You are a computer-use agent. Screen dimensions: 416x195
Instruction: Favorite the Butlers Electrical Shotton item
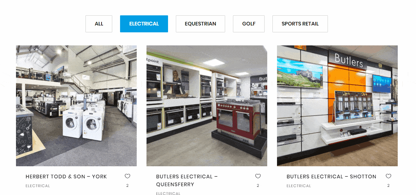click(388, 176)
